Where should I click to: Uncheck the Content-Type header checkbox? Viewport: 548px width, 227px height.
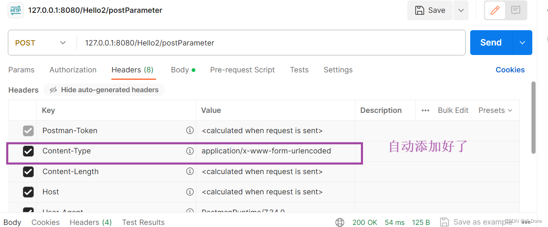point(28,151)
